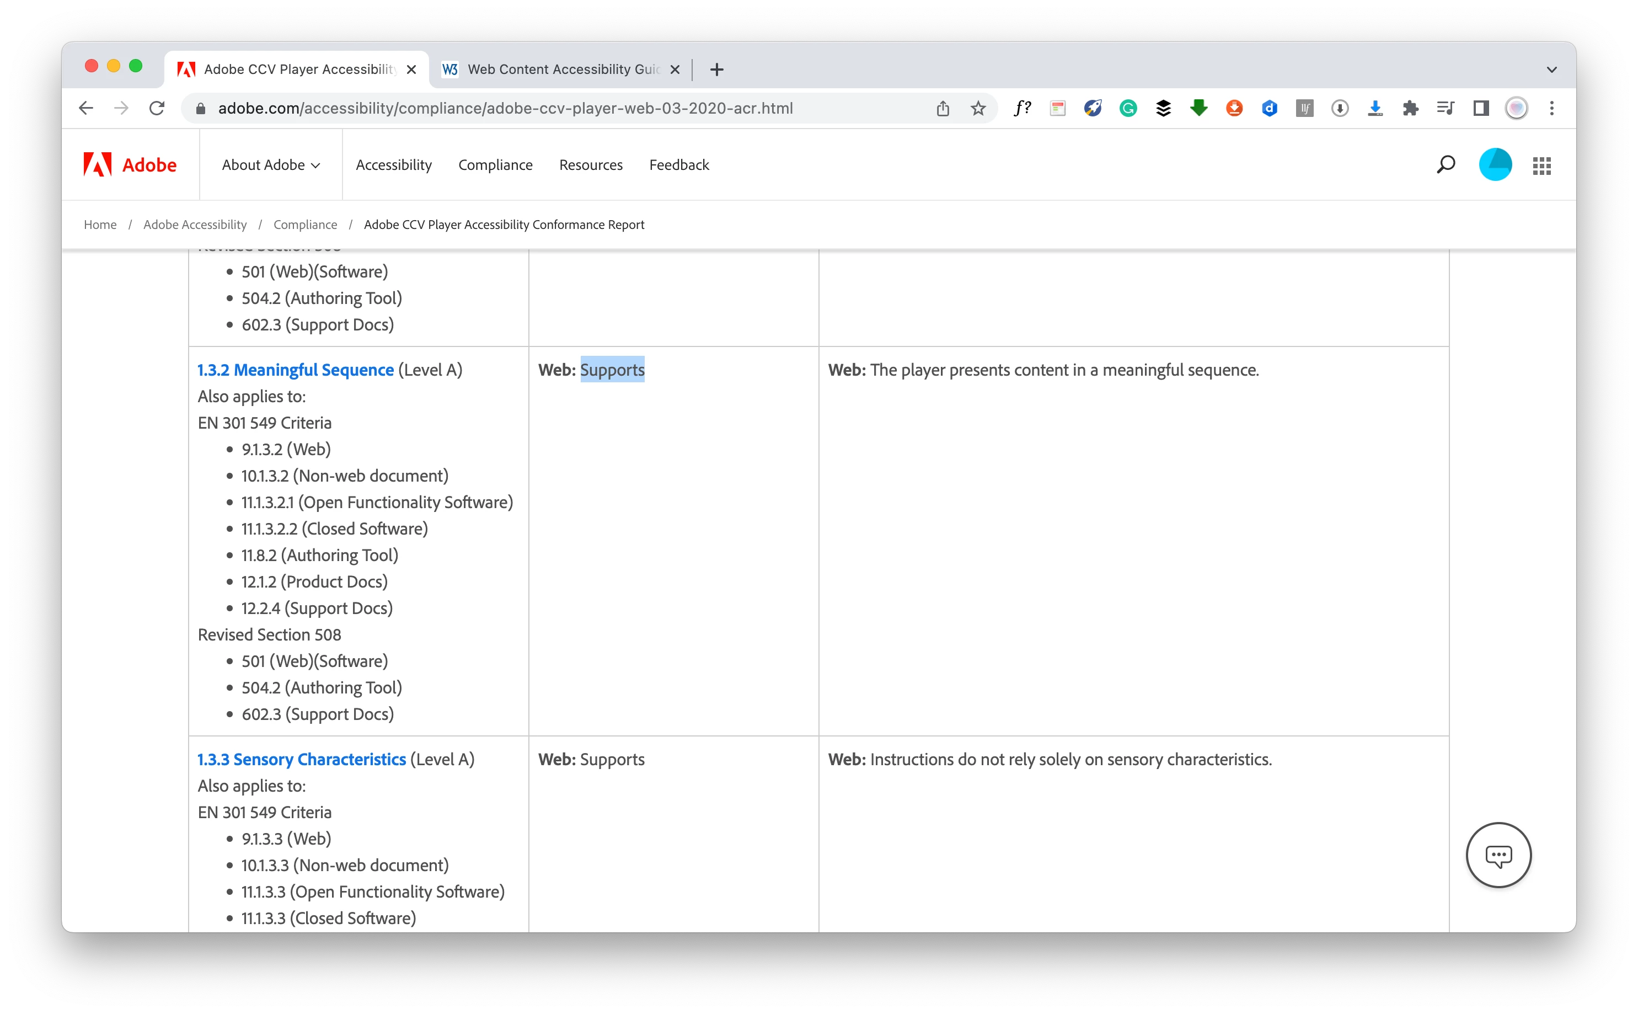This screenshot has width=1638, height=1014.
Task: Open Chrome three-dot menu
Action: (1551, 108)
